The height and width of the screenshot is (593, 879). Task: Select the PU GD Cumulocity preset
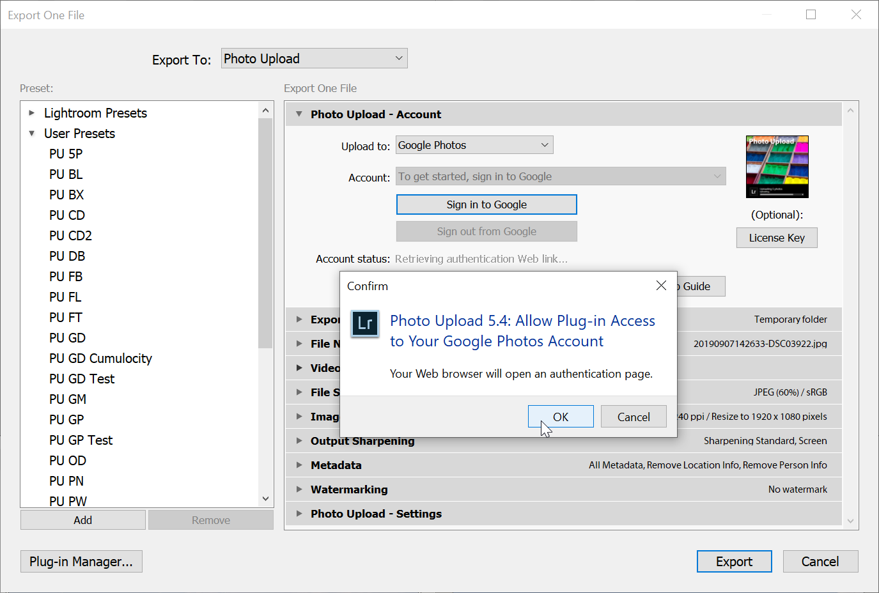100,358
